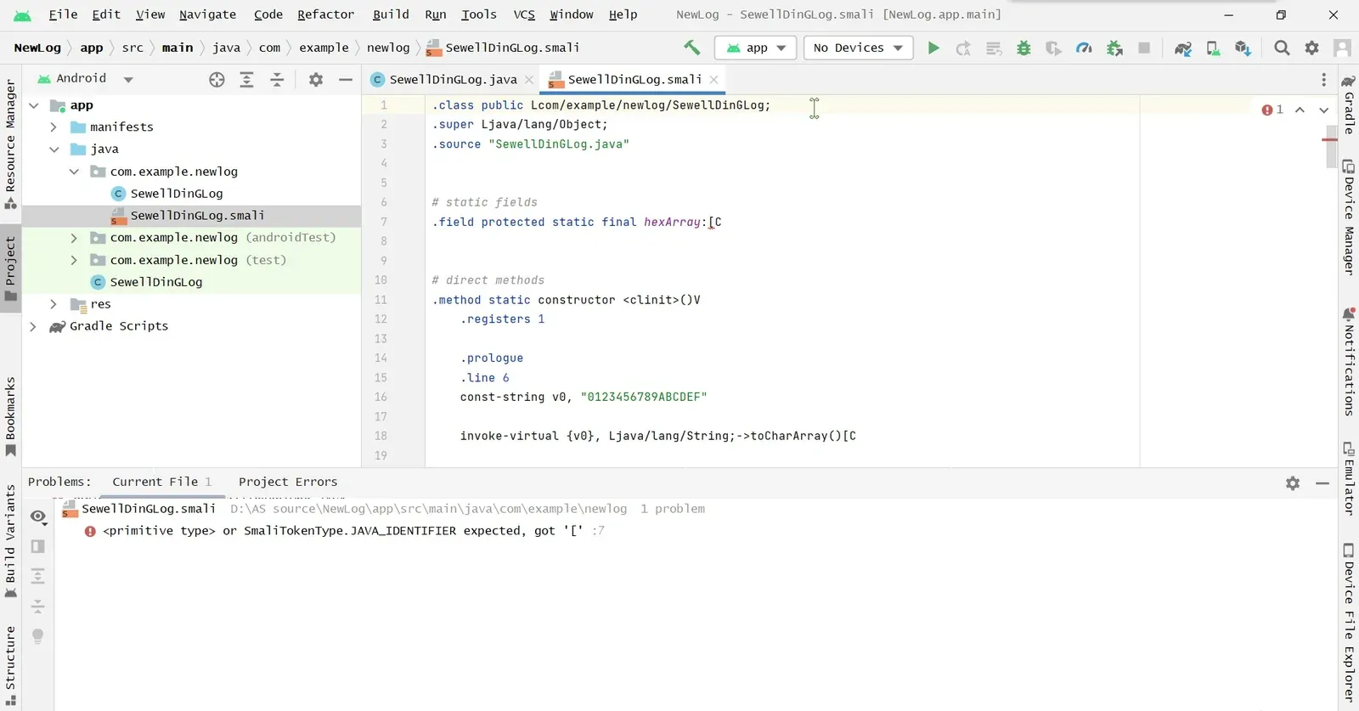This screenshot has height=711, width=1359.
Task: Open the Build menu
Action: [391, 14]
